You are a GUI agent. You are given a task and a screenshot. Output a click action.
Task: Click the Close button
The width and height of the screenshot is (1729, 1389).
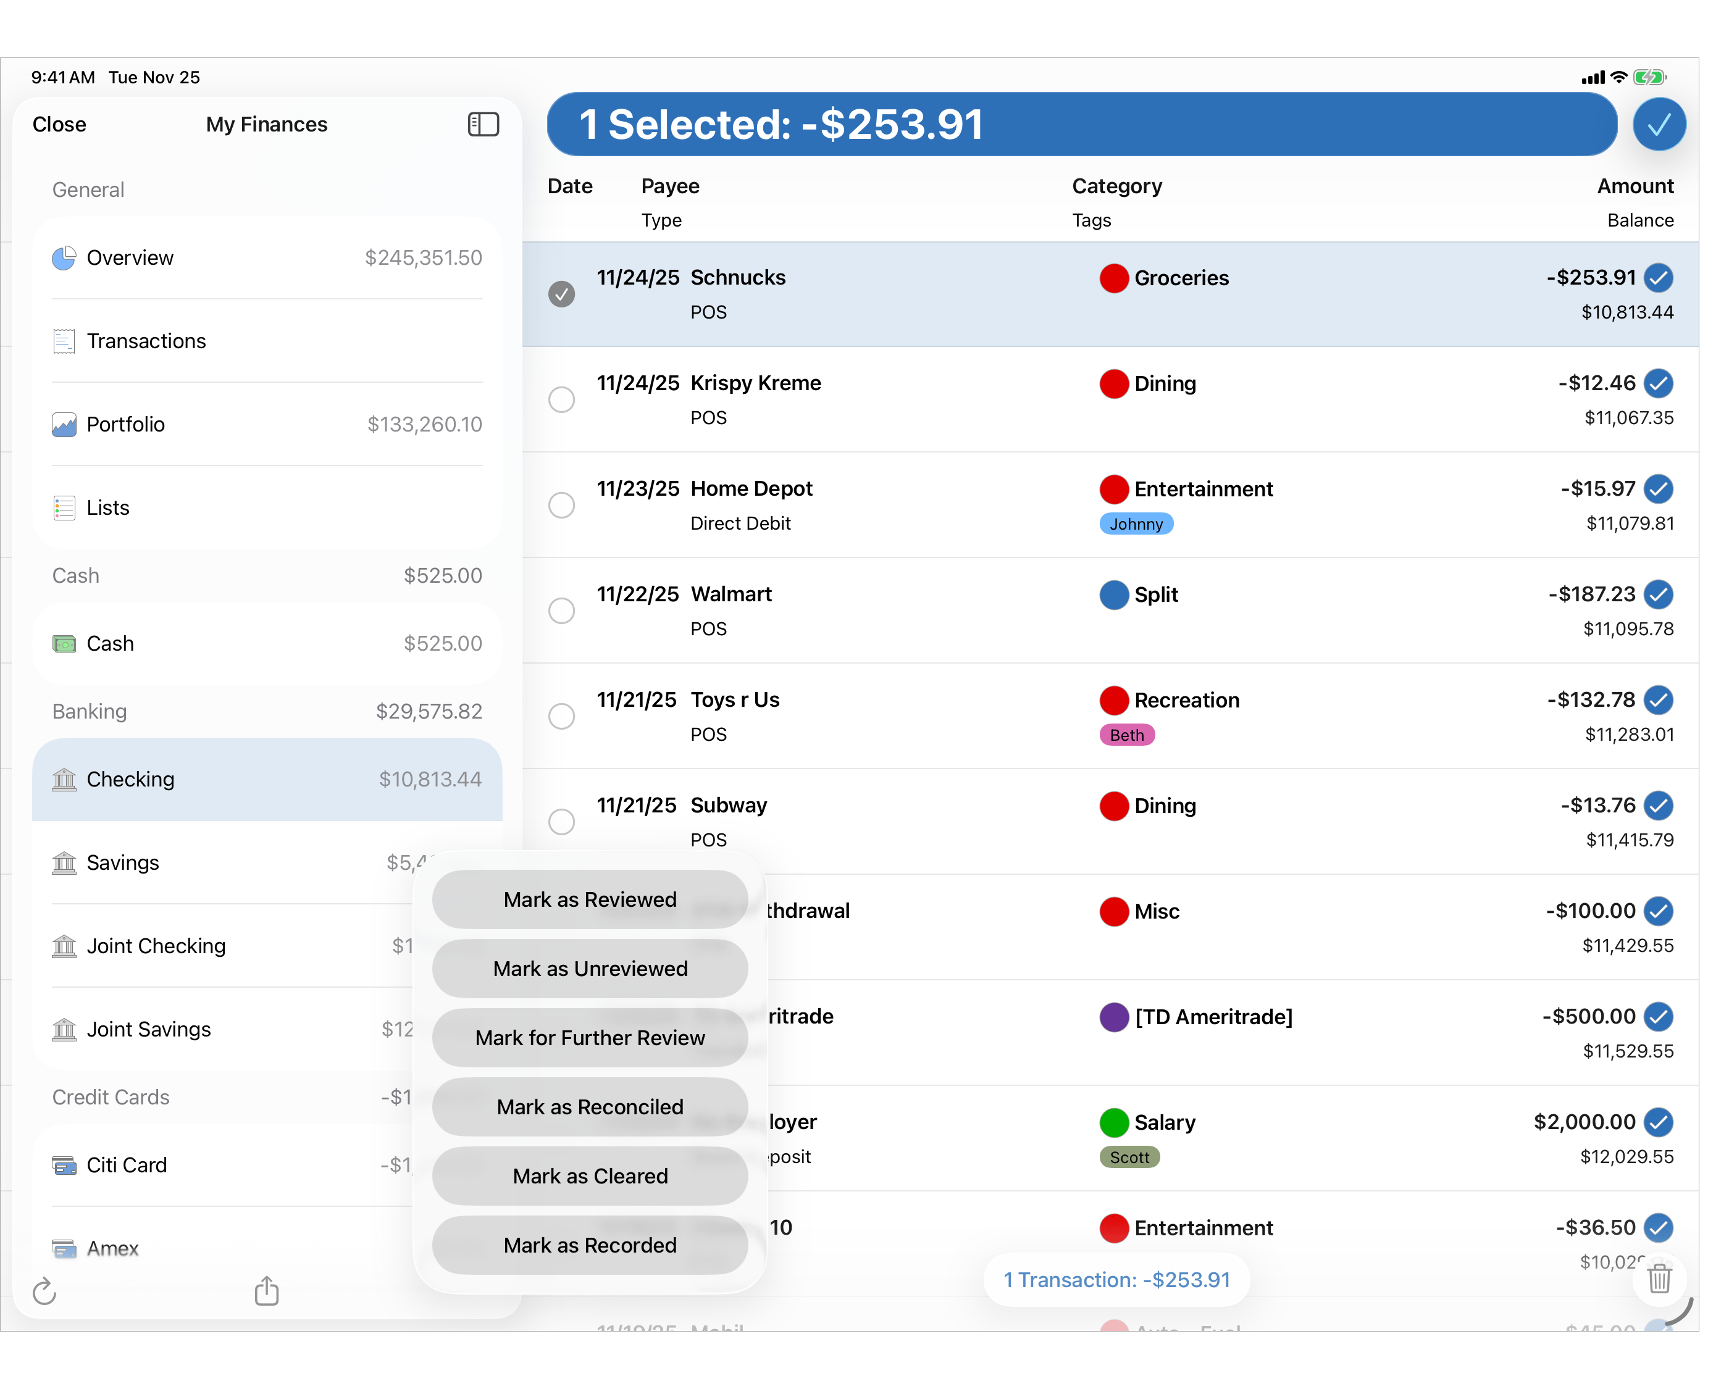(x=59, y=124)
